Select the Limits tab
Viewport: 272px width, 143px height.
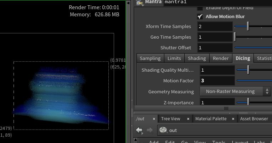point(174,58)
